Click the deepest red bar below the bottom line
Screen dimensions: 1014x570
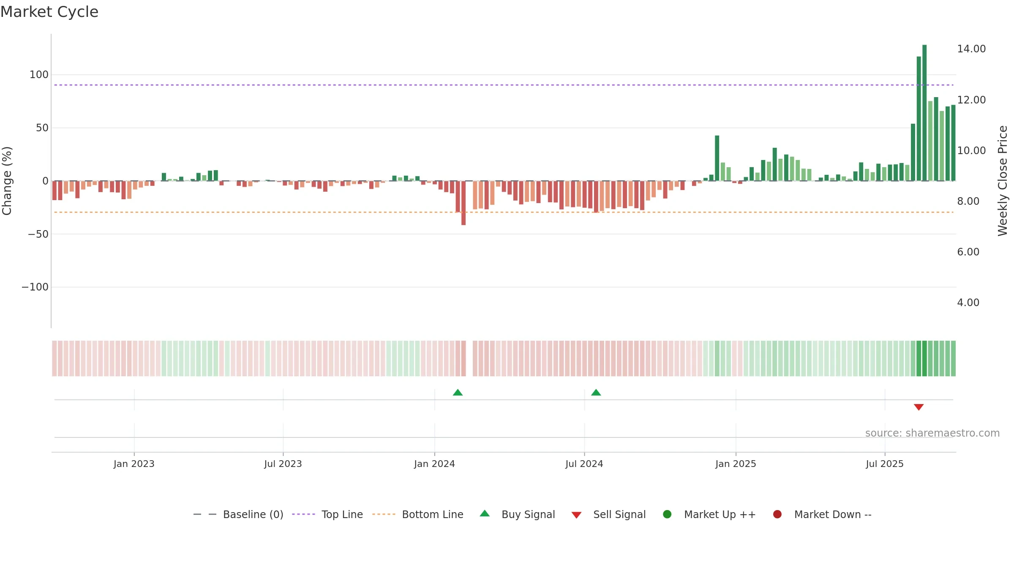463,203
